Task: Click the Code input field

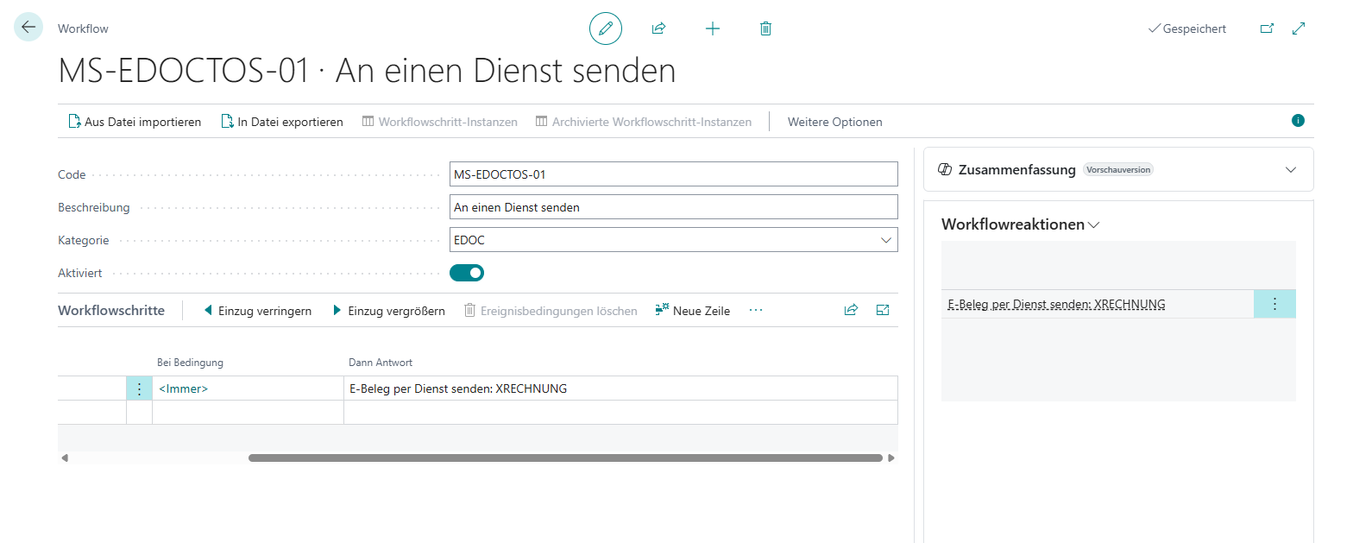Action: (x=673, y=174)
